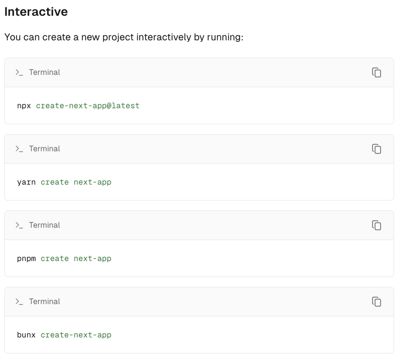Copy the npx create-next-app@latest command

click(x=377, y=72)
